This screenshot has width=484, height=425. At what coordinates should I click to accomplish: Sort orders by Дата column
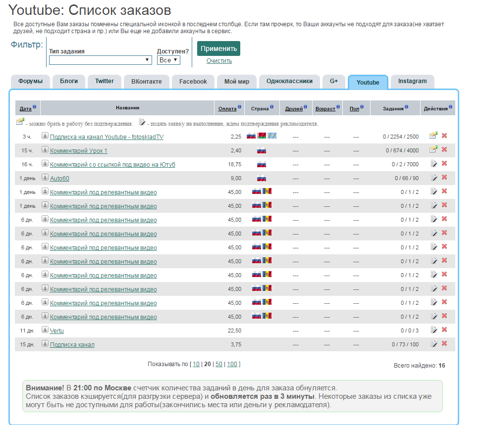pos(26,109)
